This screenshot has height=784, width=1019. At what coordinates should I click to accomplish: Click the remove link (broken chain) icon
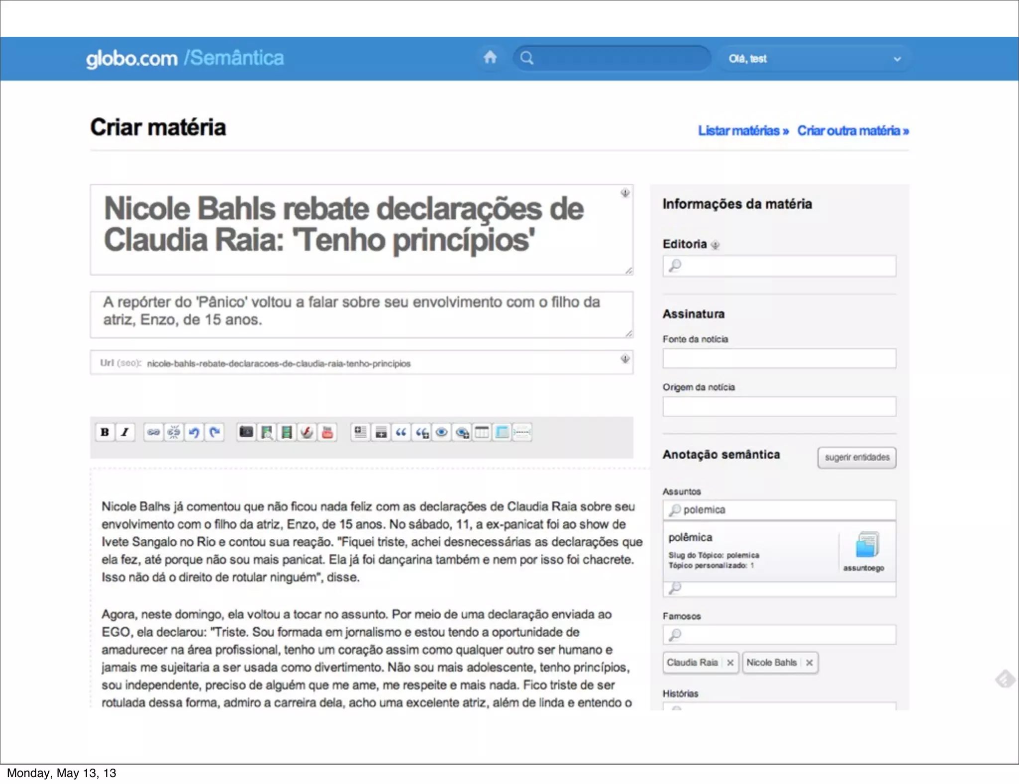coord(174,432)
